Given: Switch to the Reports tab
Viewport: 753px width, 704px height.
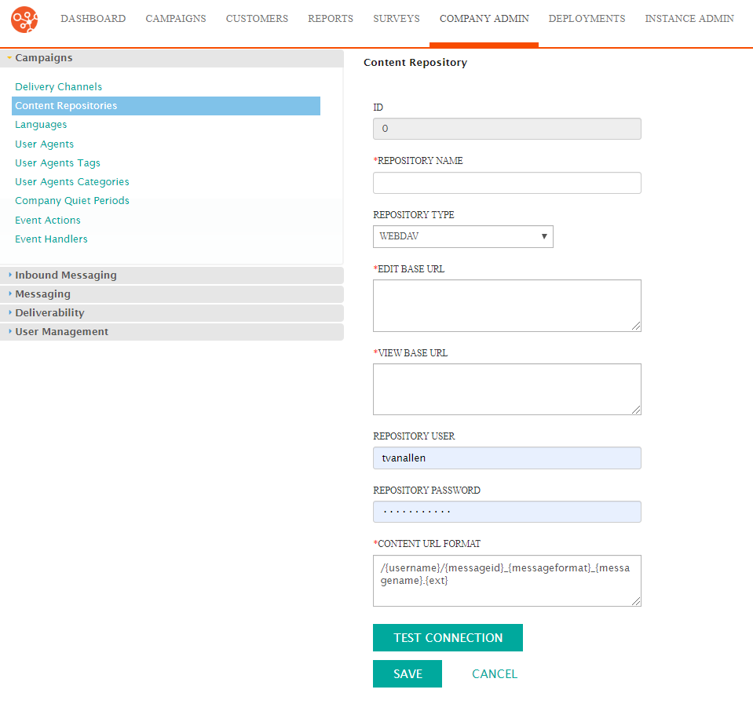Looking at the screenshot, I should (331, 19).
